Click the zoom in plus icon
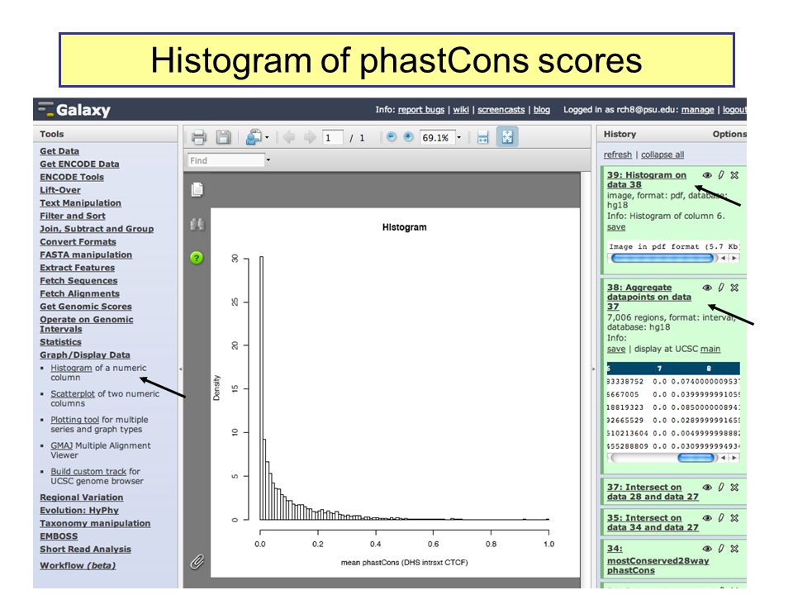793x595 pixels. (x=408, y=137)
